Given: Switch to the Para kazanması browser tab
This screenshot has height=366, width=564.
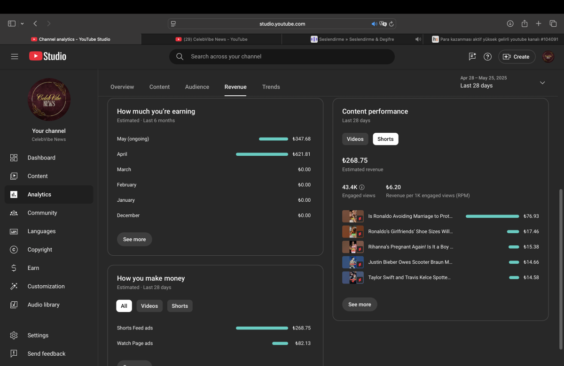Looking at the screenshot, I should 493,39.
